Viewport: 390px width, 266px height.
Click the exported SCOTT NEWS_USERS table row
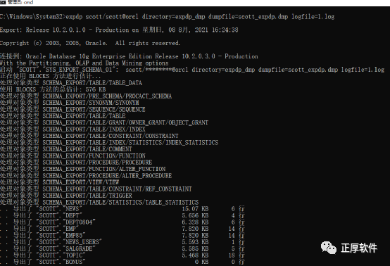122,242
